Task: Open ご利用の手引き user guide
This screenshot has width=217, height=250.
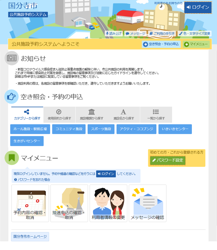Action: click(x=162, y=33)
